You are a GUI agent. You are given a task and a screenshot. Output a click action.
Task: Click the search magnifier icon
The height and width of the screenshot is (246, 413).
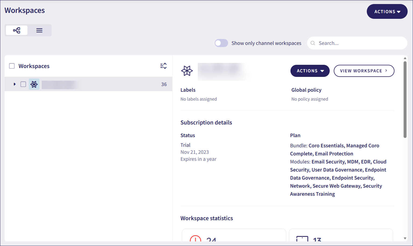[313, 43]
